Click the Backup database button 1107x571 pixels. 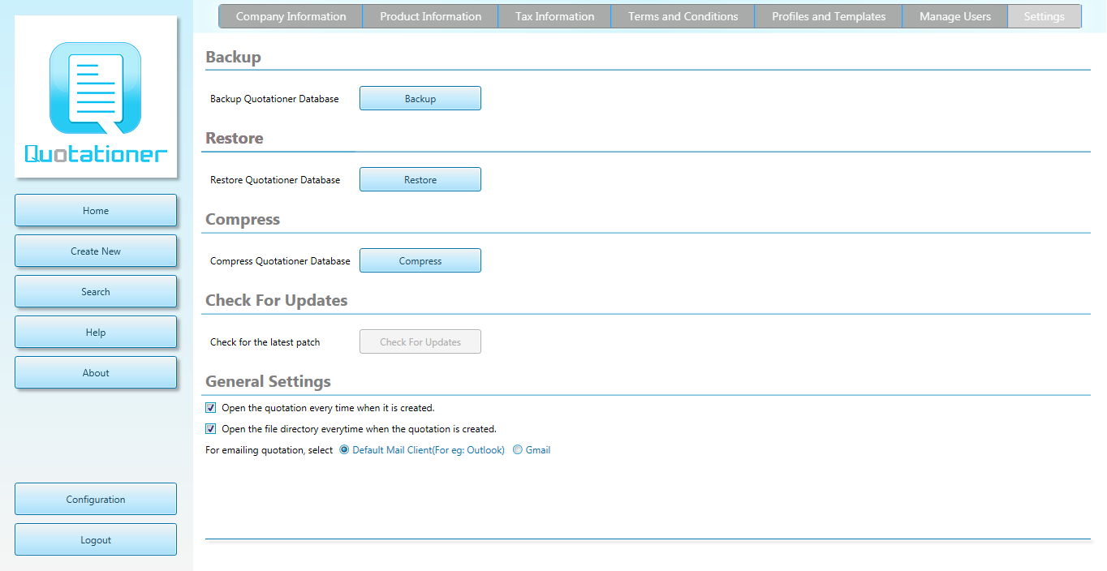(x=420, y=98)
